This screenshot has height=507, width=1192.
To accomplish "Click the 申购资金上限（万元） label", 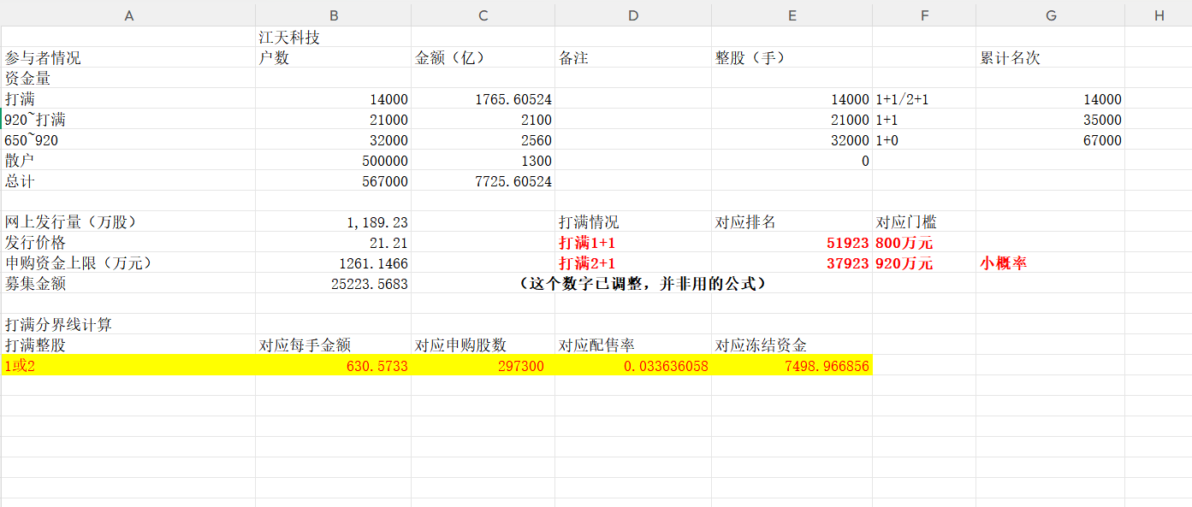I will 128,263.
